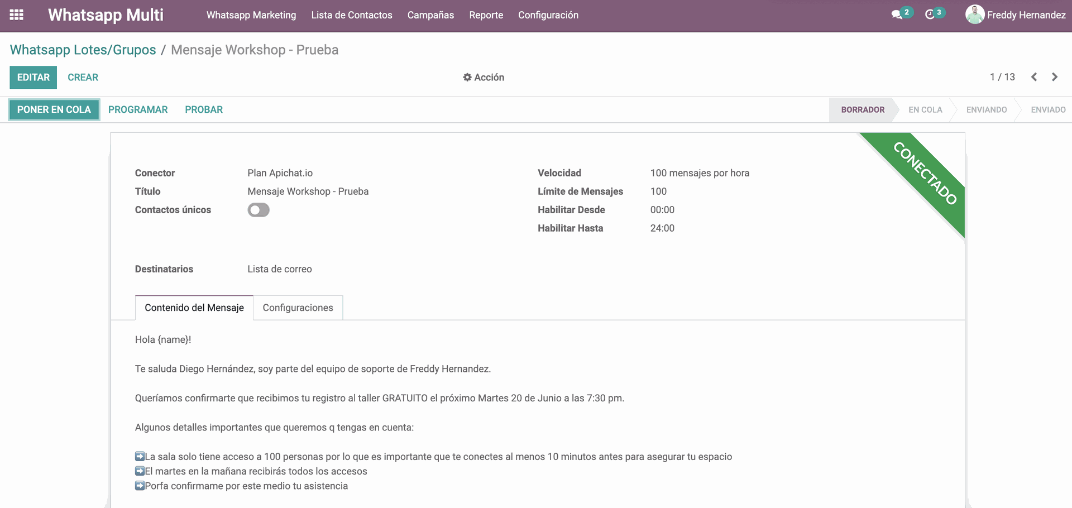Switch to Configuraciones tab
The height and width of the screenshot is (508, 1072).
pos(298,308)
